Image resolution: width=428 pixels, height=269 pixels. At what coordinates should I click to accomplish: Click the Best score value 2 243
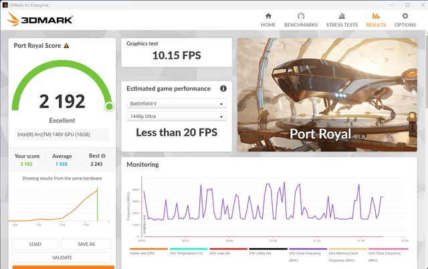pyautogui.click(x=96, y=164)
